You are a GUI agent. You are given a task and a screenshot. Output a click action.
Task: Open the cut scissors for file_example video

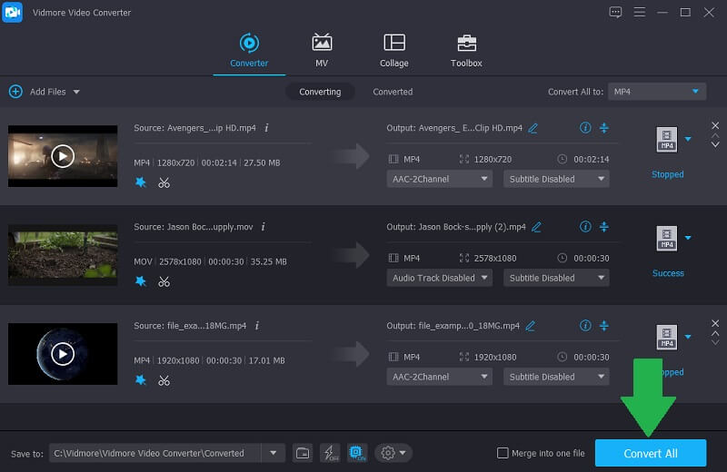[164, 380]
